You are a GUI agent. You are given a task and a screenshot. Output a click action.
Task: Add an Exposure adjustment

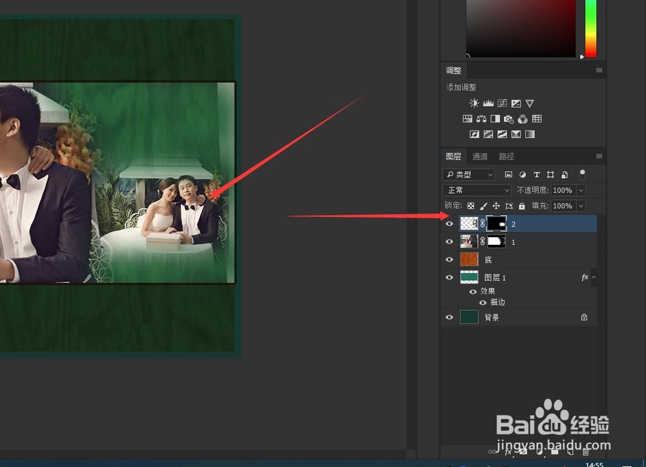(x=516, y=103)
